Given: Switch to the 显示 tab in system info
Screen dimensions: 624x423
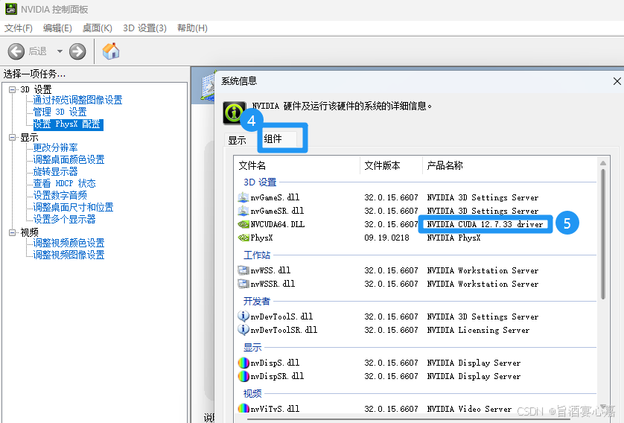Looking at the screenshot, I should [238, 140].
